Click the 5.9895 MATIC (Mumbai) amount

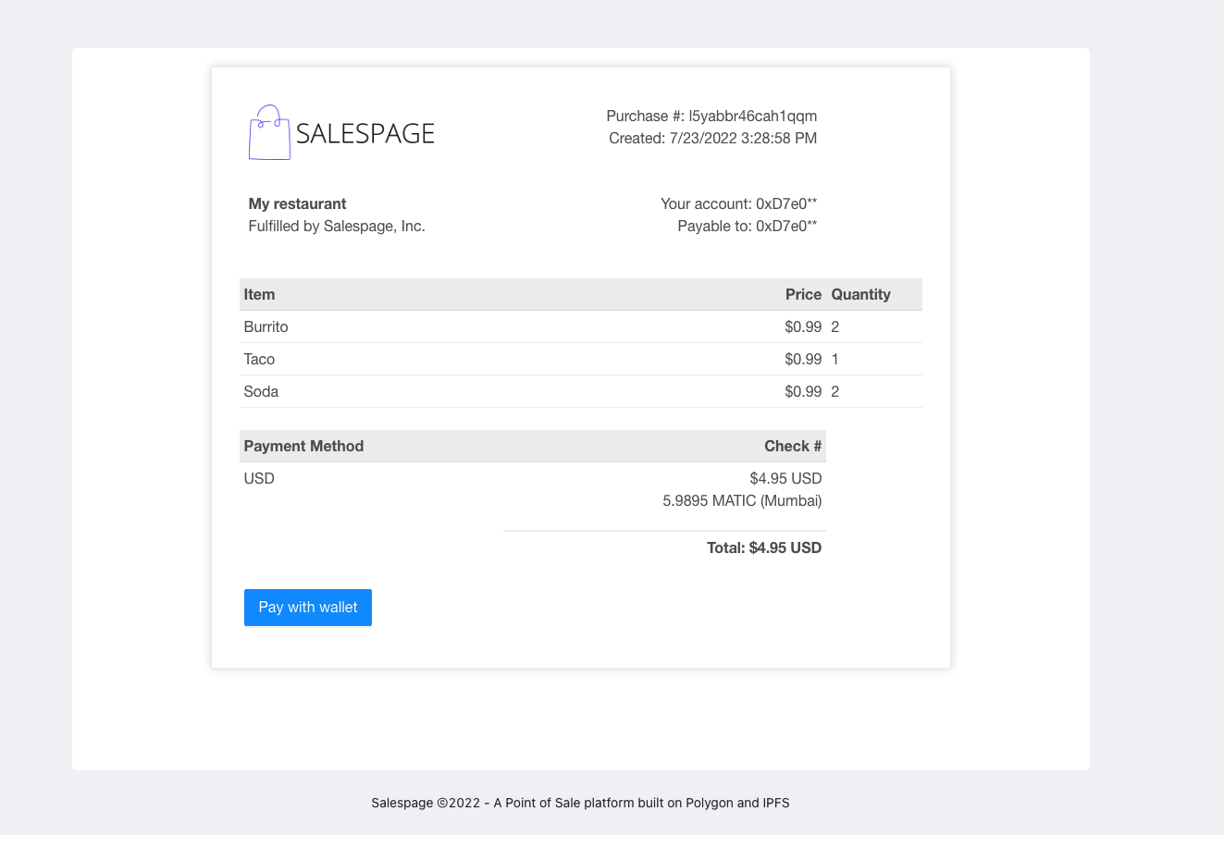(742, 500)
